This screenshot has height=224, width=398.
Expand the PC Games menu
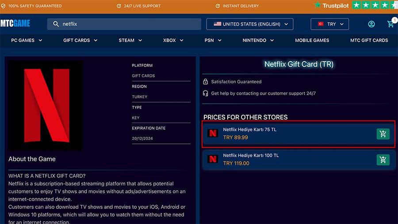[27, 40]
